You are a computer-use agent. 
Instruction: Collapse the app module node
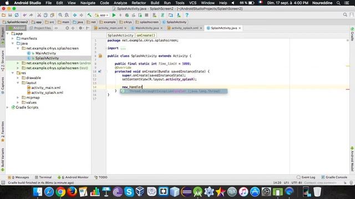click(8, 33)
